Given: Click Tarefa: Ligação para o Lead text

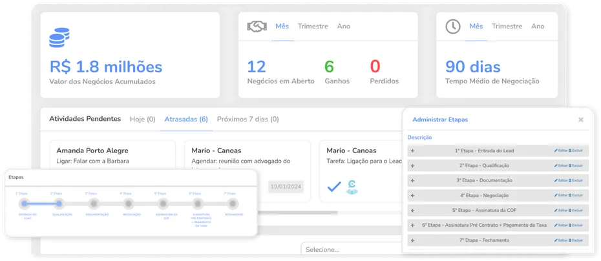Looking at the screenshot, I should (x=364, y=161).
